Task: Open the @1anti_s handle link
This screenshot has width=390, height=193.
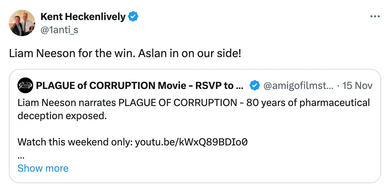Action: point(59,30)
